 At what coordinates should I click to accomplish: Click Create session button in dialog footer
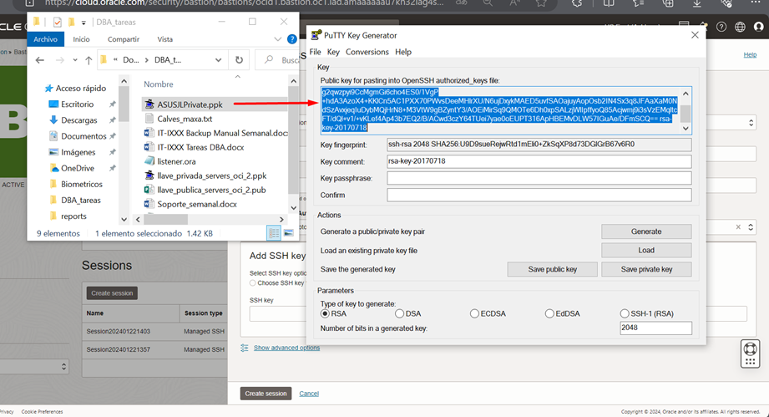click(266, 394)
